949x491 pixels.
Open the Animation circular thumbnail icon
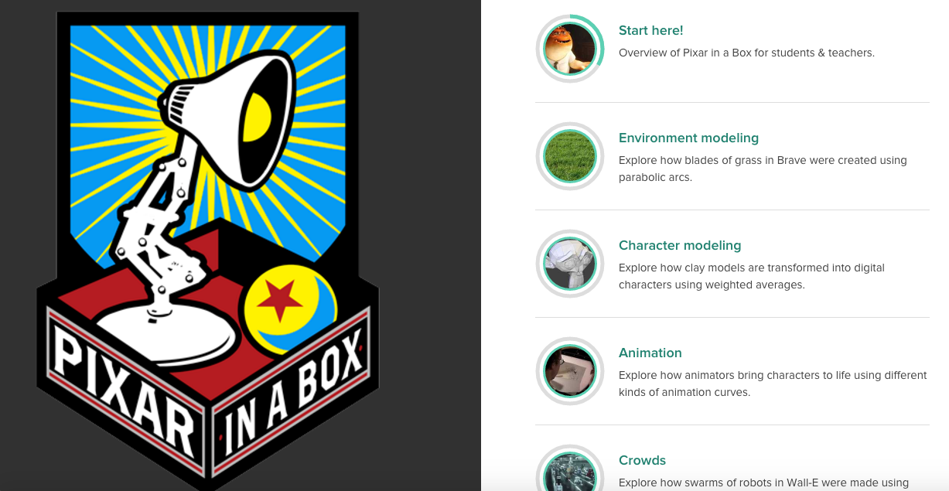click(x=569, y=371)
